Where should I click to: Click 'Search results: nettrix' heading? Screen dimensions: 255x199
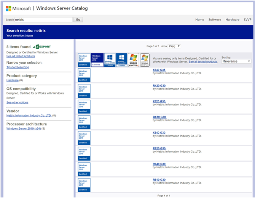(26, 31)
